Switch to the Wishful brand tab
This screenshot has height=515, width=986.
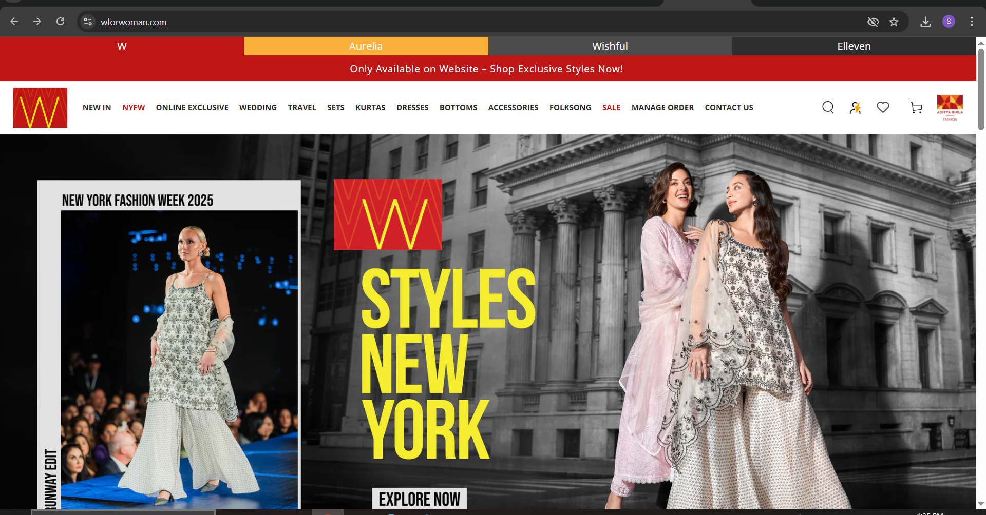click(x=610, y=46)
